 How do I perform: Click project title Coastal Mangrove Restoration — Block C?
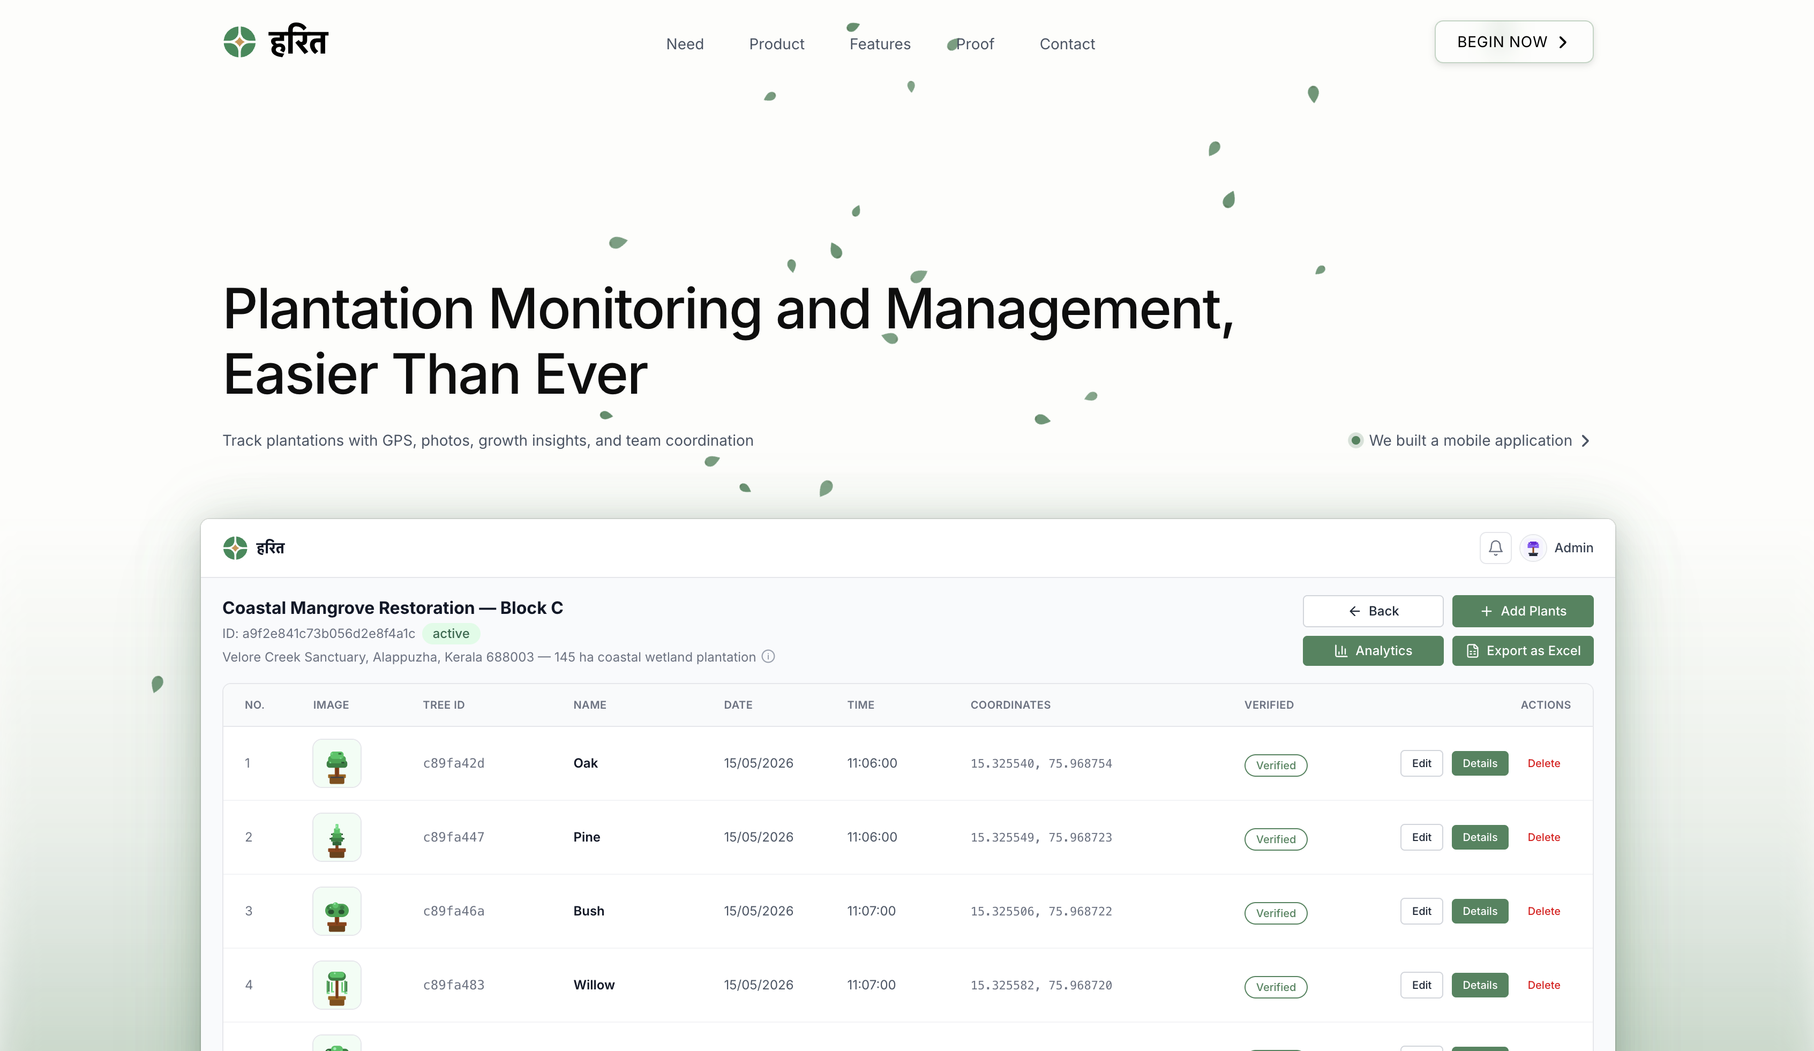pyautogui.click(x=392, y=607)
